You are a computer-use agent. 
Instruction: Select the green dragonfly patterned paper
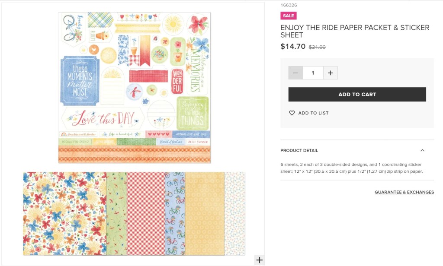click(x=116, y=213)
